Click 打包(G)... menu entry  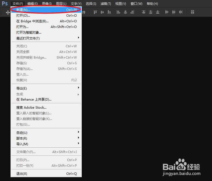[46, 124]
